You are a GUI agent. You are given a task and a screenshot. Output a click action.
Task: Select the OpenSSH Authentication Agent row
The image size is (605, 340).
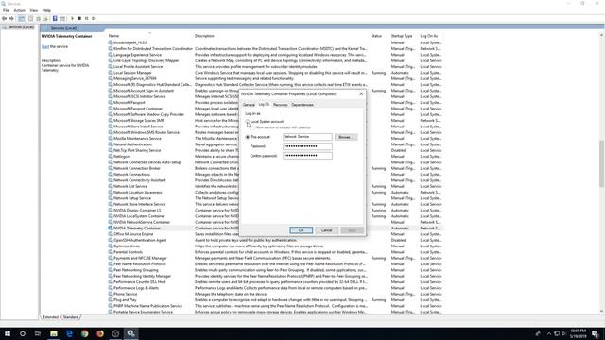click(x=275, y=240)
